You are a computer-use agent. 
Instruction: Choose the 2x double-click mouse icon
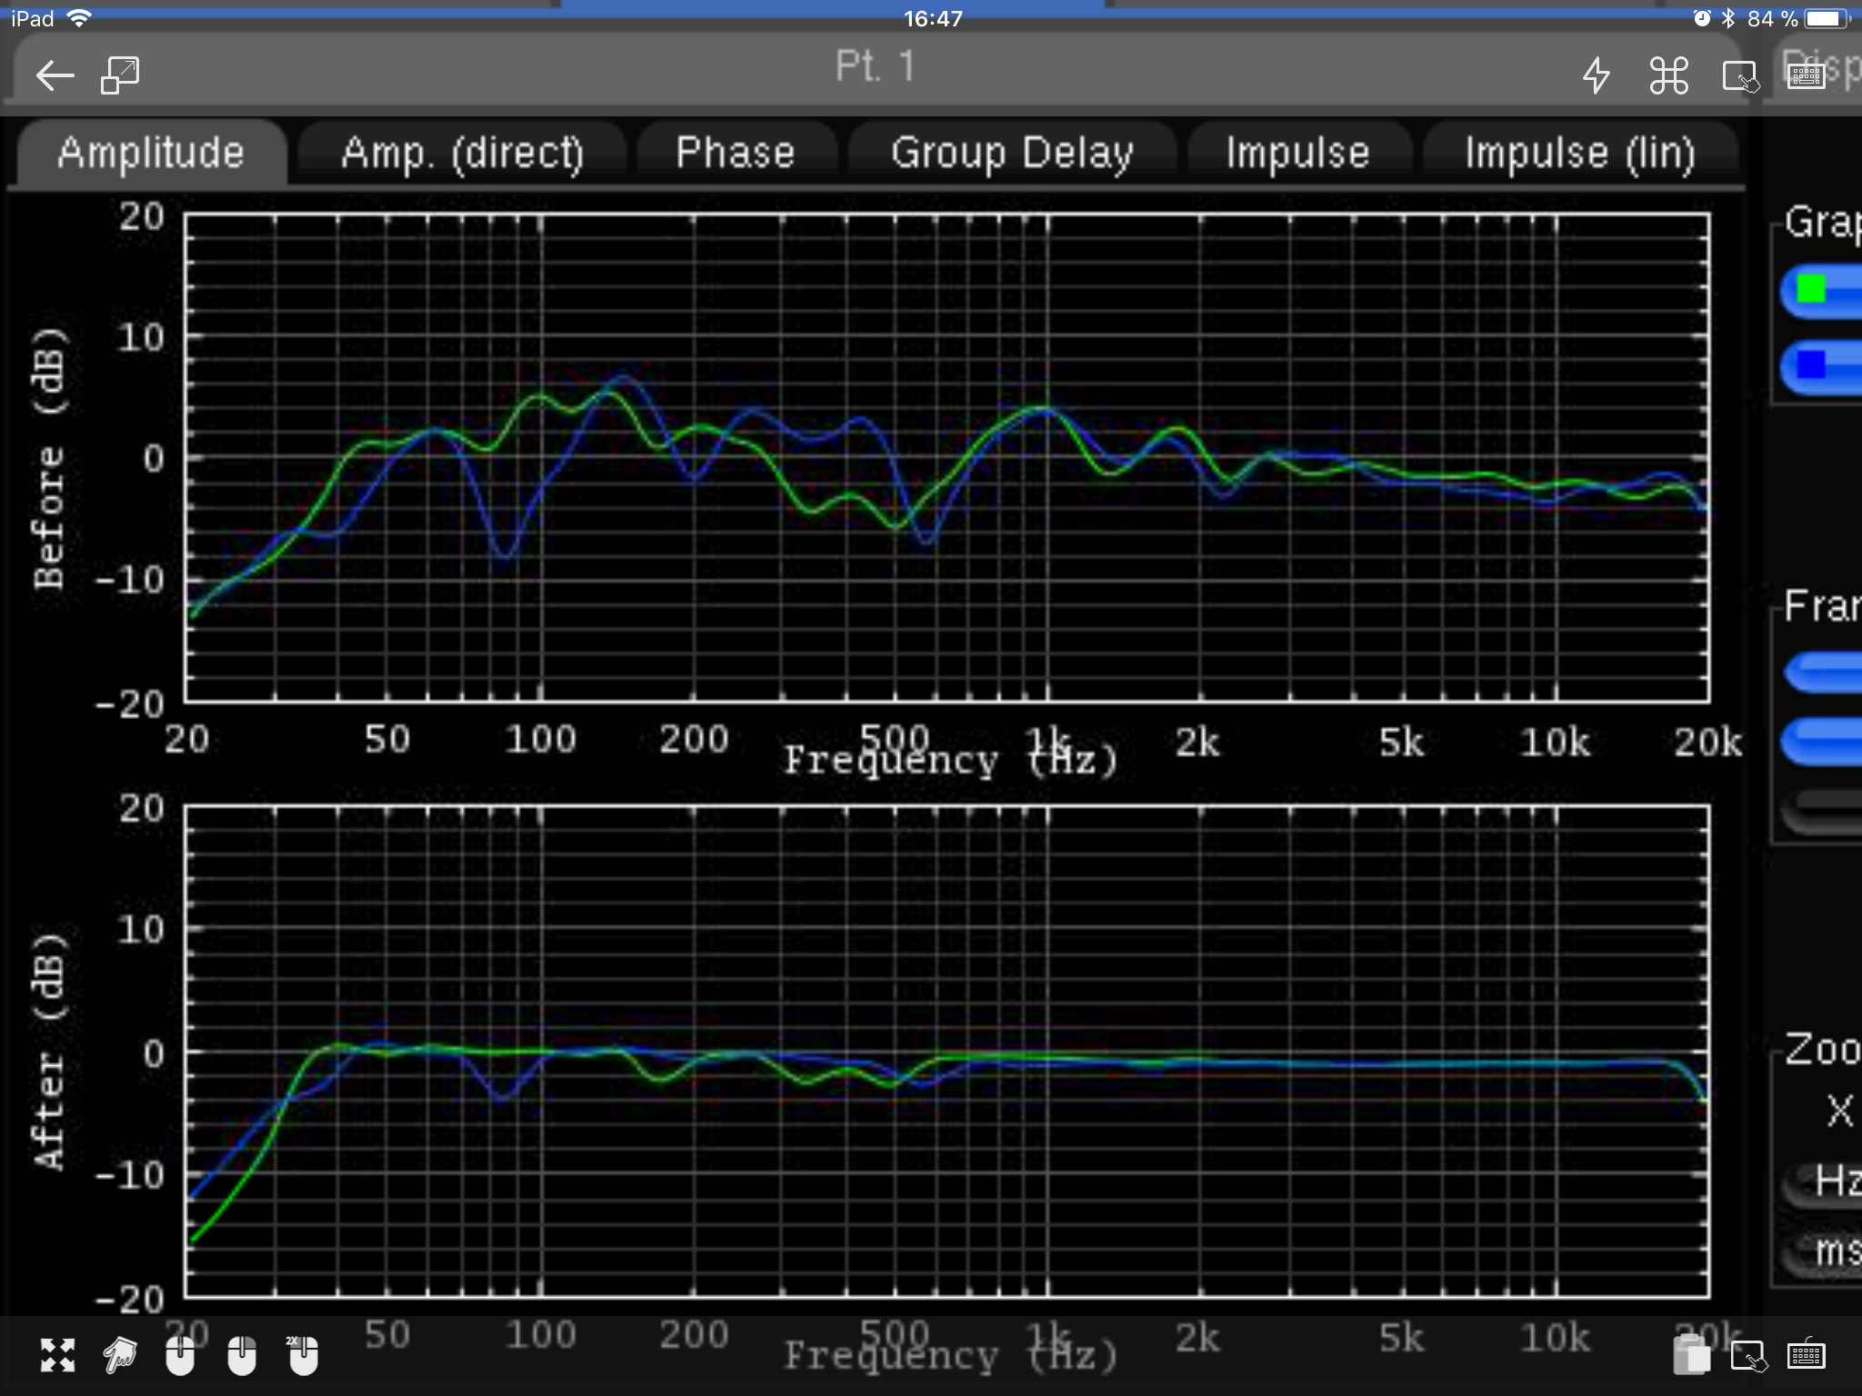click(303, 1355)
